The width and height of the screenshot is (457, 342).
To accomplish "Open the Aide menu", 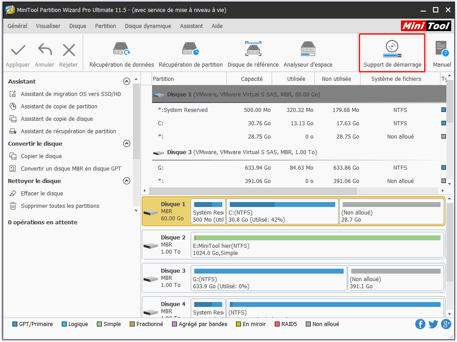I will point(217,26).
